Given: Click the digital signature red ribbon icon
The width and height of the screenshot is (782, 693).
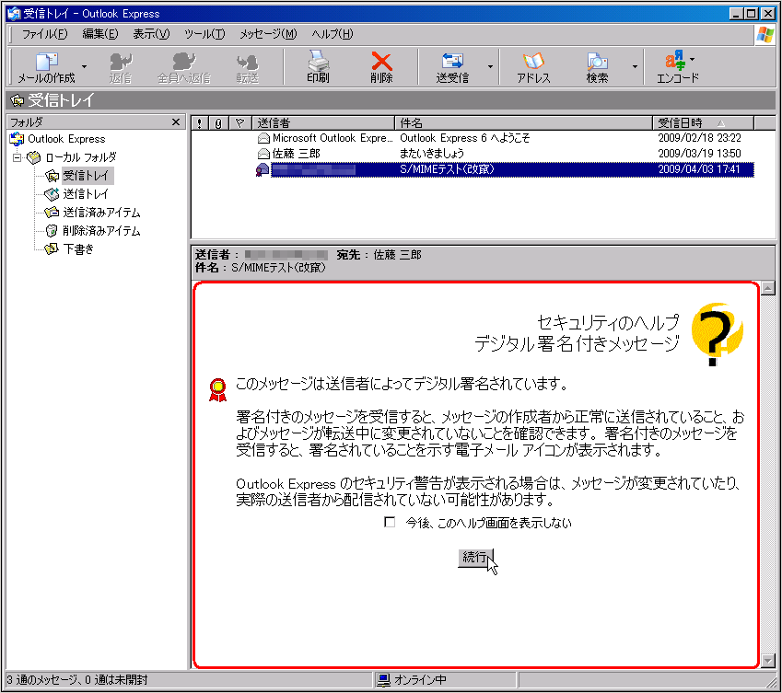Looking at the screenshot, I should 217,390.
